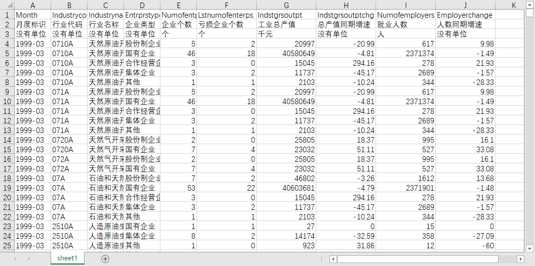This screenshot has height=266, width=535.
Task: Select column D header
Action: pyautogui.click(x=142, y=5)
